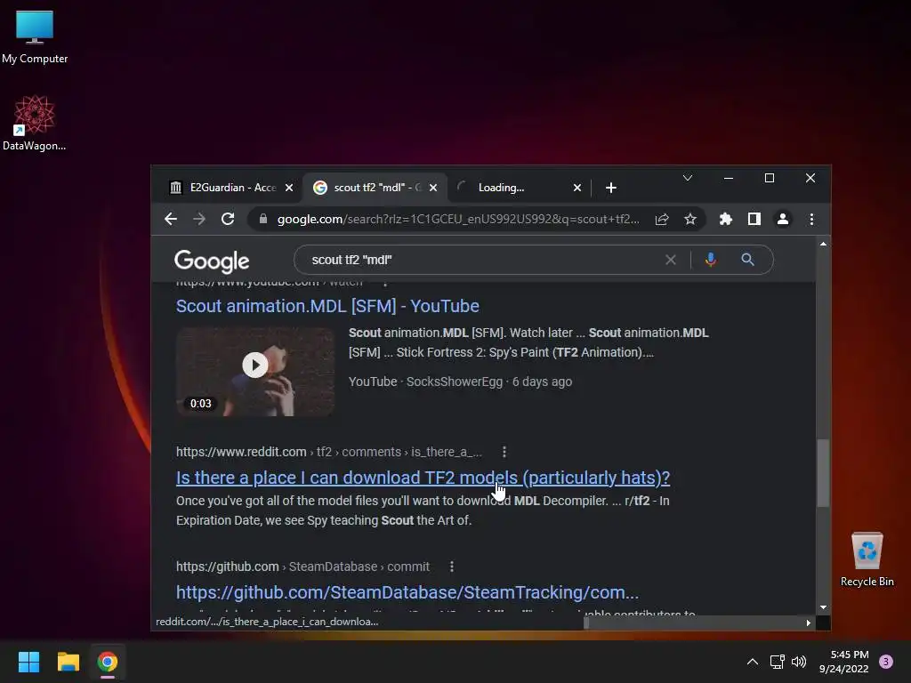
Task: Click the reddit.com result URL breadcrumb
Action: 329,452
